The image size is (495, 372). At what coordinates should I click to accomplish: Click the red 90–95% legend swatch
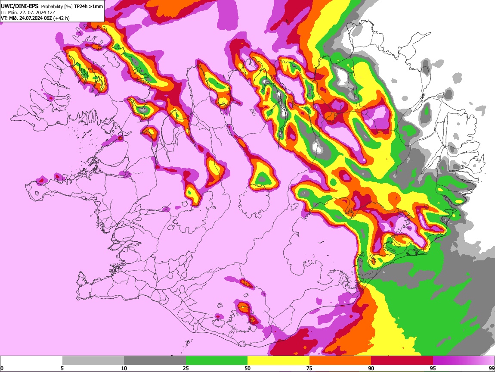(402, 360)
